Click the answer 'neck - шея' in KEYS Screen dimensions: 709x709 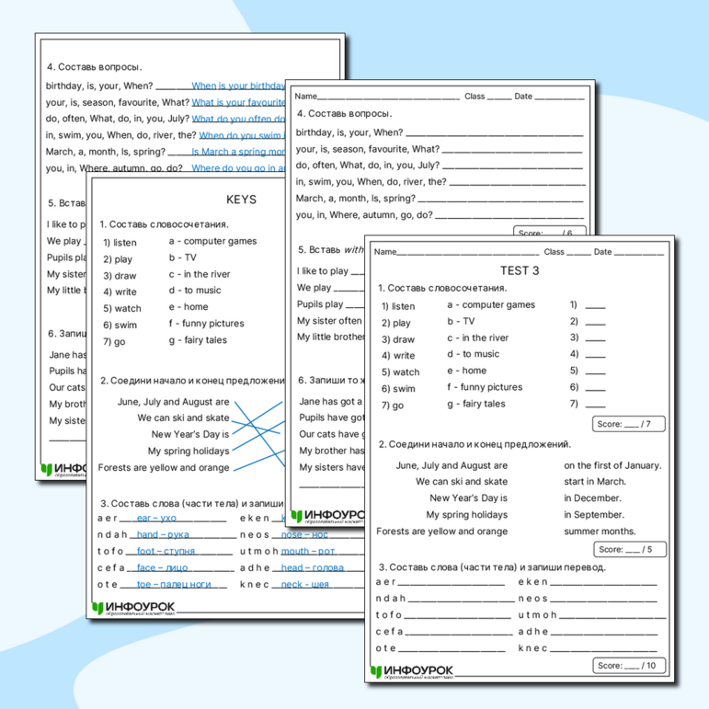(x=304, y=584)
